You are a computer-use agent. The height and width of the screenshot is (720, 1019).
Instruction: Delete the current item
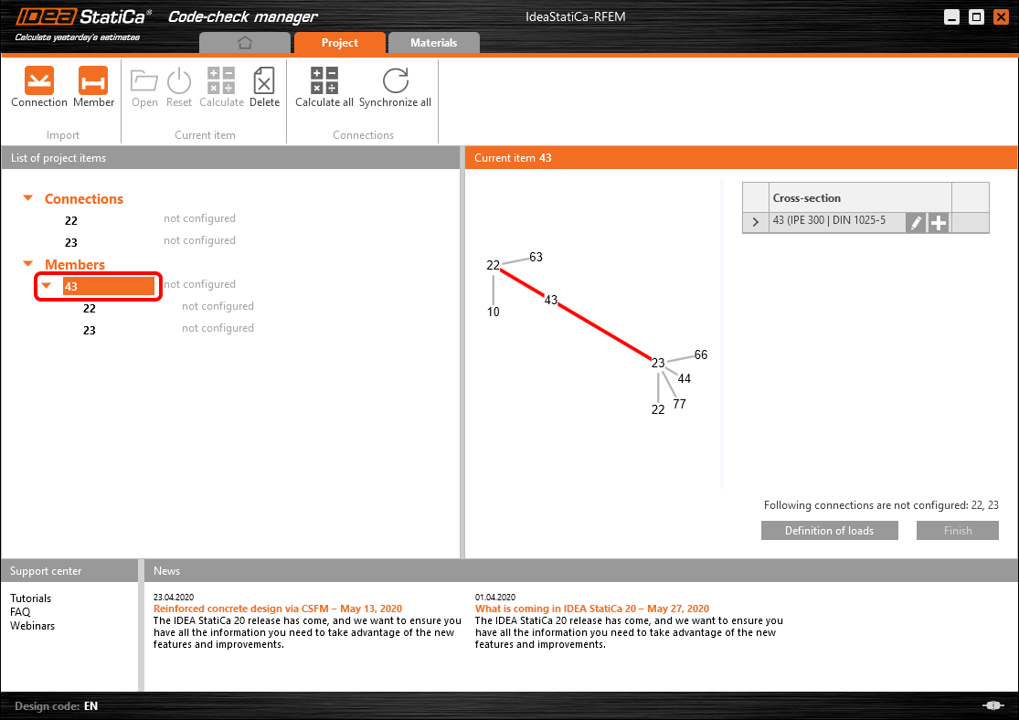[x=264, y=87]
